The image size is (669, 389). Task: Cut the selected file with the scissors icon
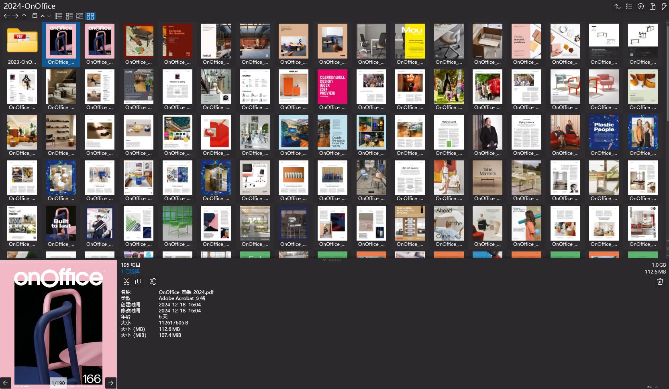click(126, 282)
